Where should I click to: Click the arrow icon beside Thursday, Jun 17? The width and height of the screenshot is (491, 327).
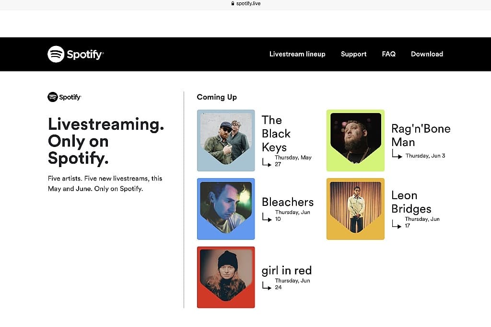397,224
